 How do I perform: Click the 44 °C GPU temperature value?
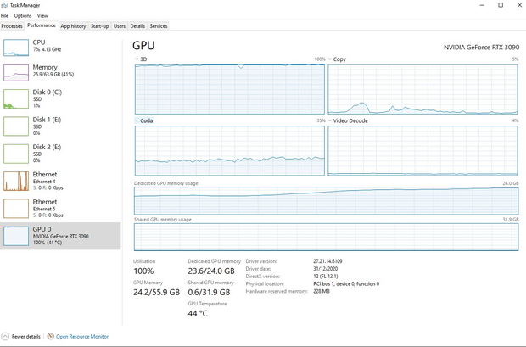[198, 313]
